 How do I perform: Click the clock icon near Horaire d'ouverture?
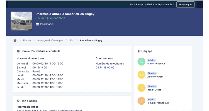(18, 51)
